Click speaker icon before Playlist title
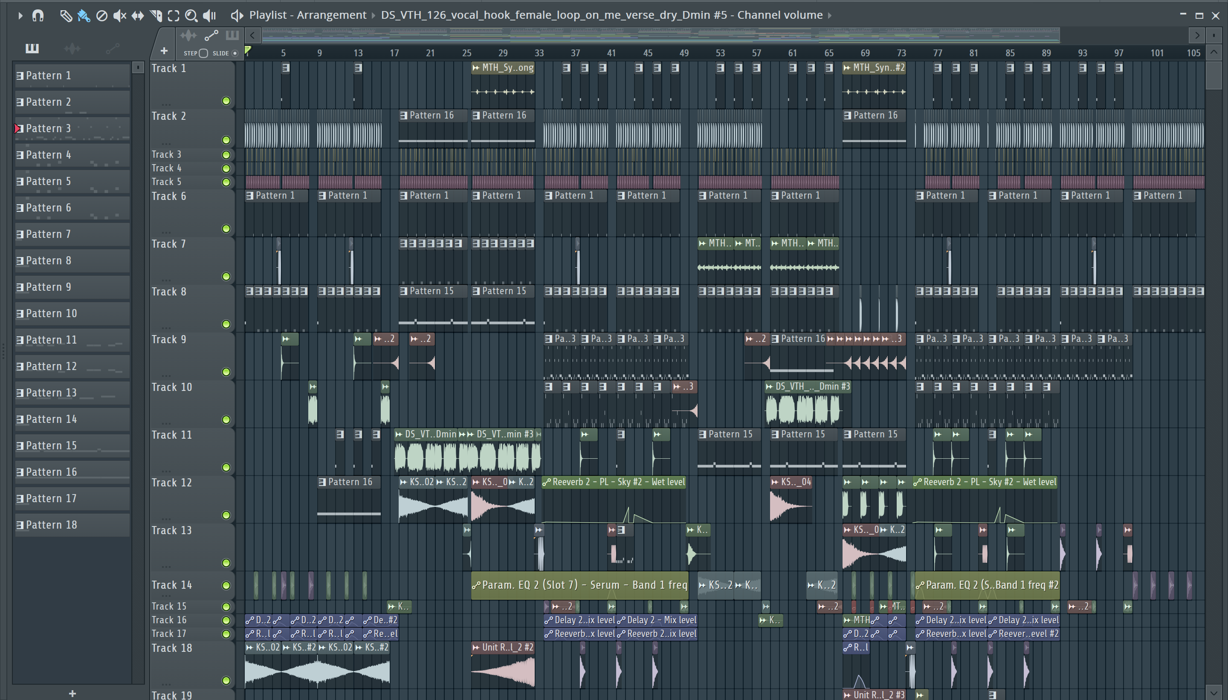This screenshot has width=1228, height=700. [236, 15]
